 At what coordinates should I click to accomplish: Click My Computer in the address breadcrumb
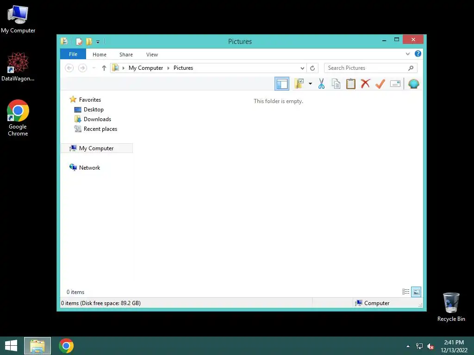tap(146, 68)
